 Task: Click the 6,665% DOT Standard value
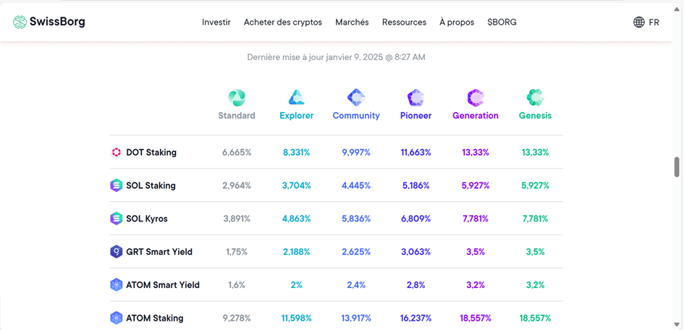coord(237,153)
